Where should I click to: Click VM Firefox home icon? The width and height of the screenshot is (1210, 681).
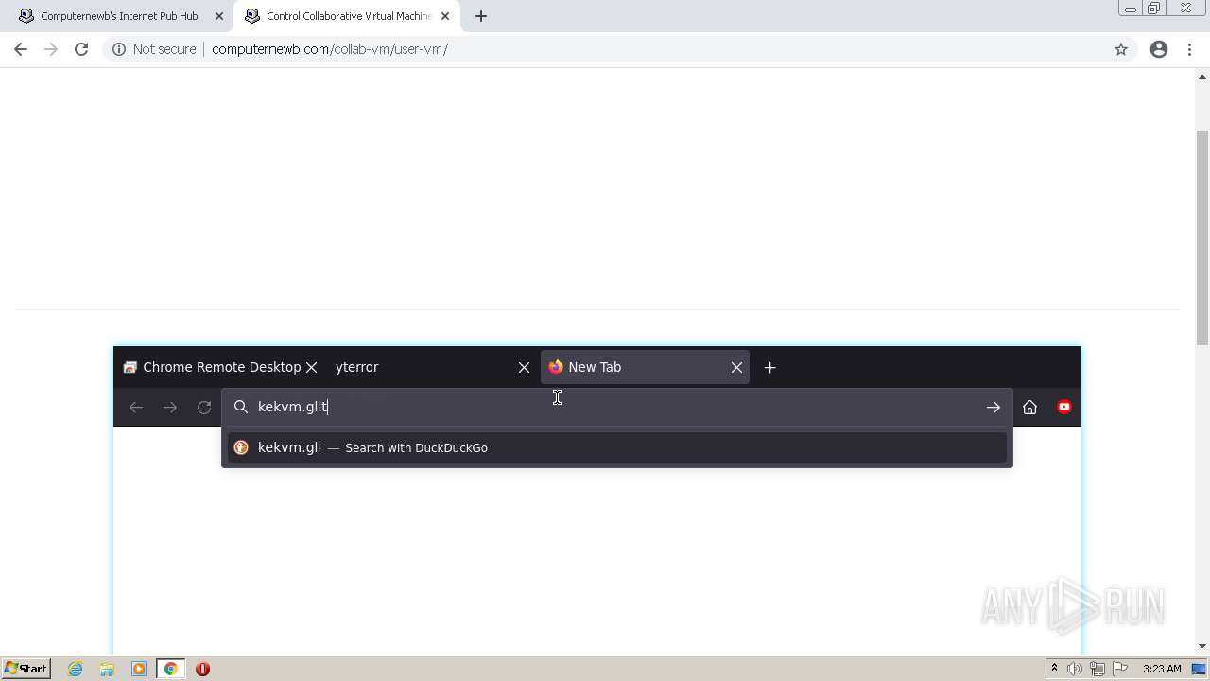[1029, 407]
